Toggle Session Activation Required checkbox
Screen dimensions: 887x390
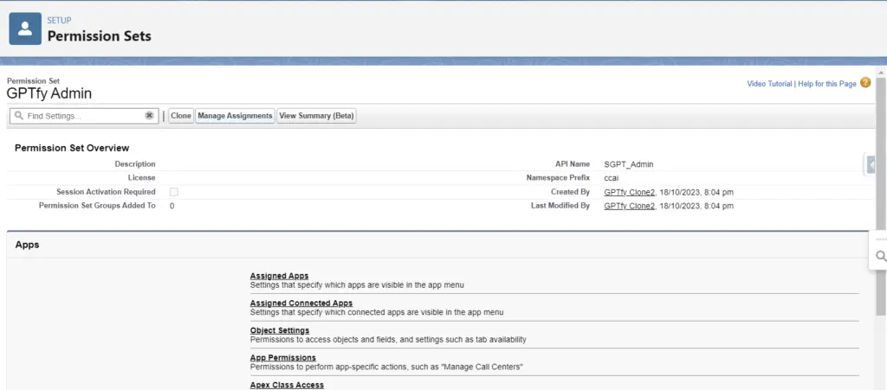174,192
